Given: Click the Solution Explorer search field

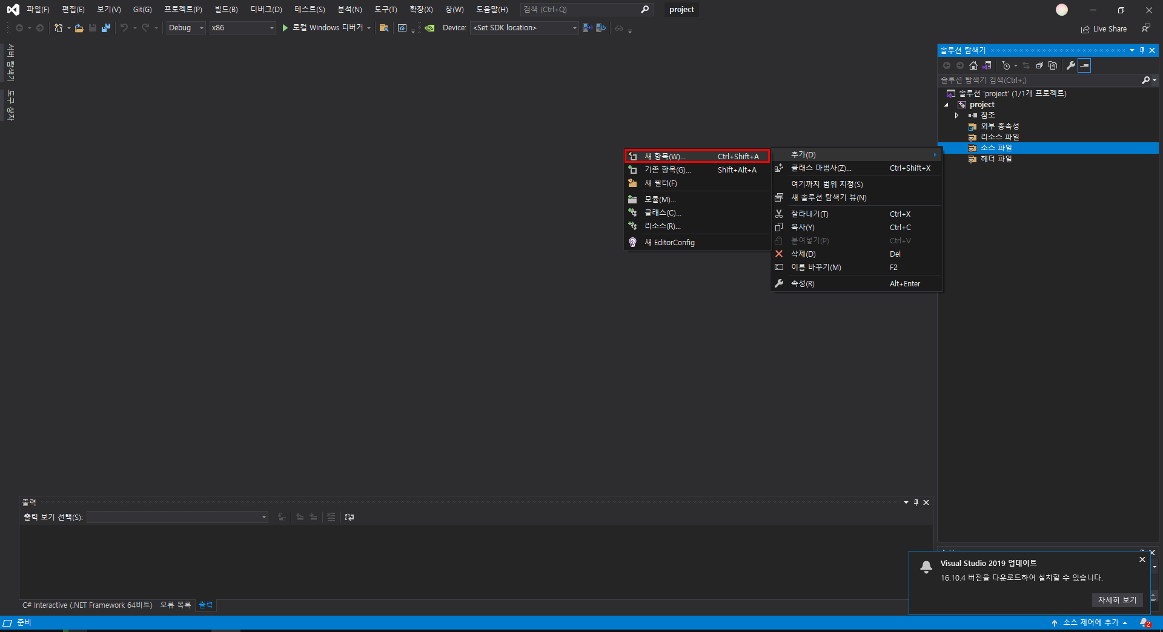Looking at the screenshot, I should (1038, 80).
